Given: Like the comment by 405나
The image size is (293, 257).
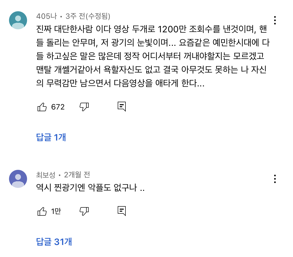Looking at the screenshot, I should tap(42, 107).
